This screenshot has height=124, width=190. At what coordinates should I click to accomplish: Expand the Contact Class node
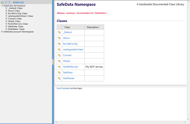(x=6, y=19)
